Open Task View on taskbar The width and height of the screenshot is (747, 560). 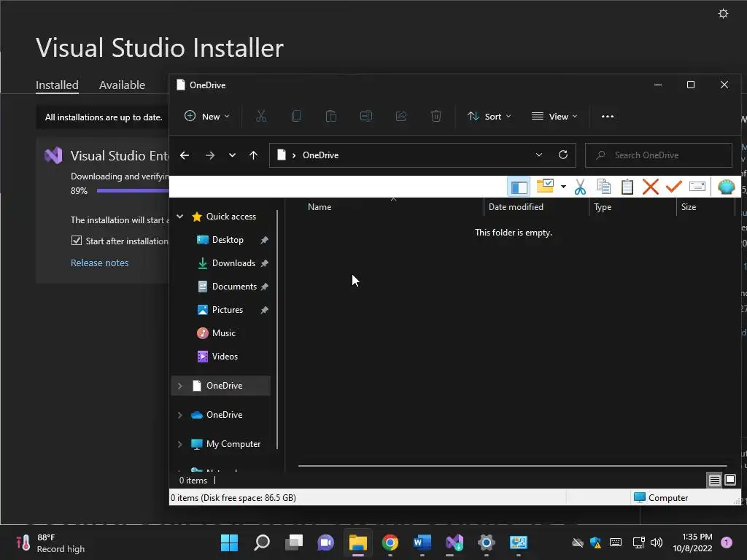[x=294, y=542]
